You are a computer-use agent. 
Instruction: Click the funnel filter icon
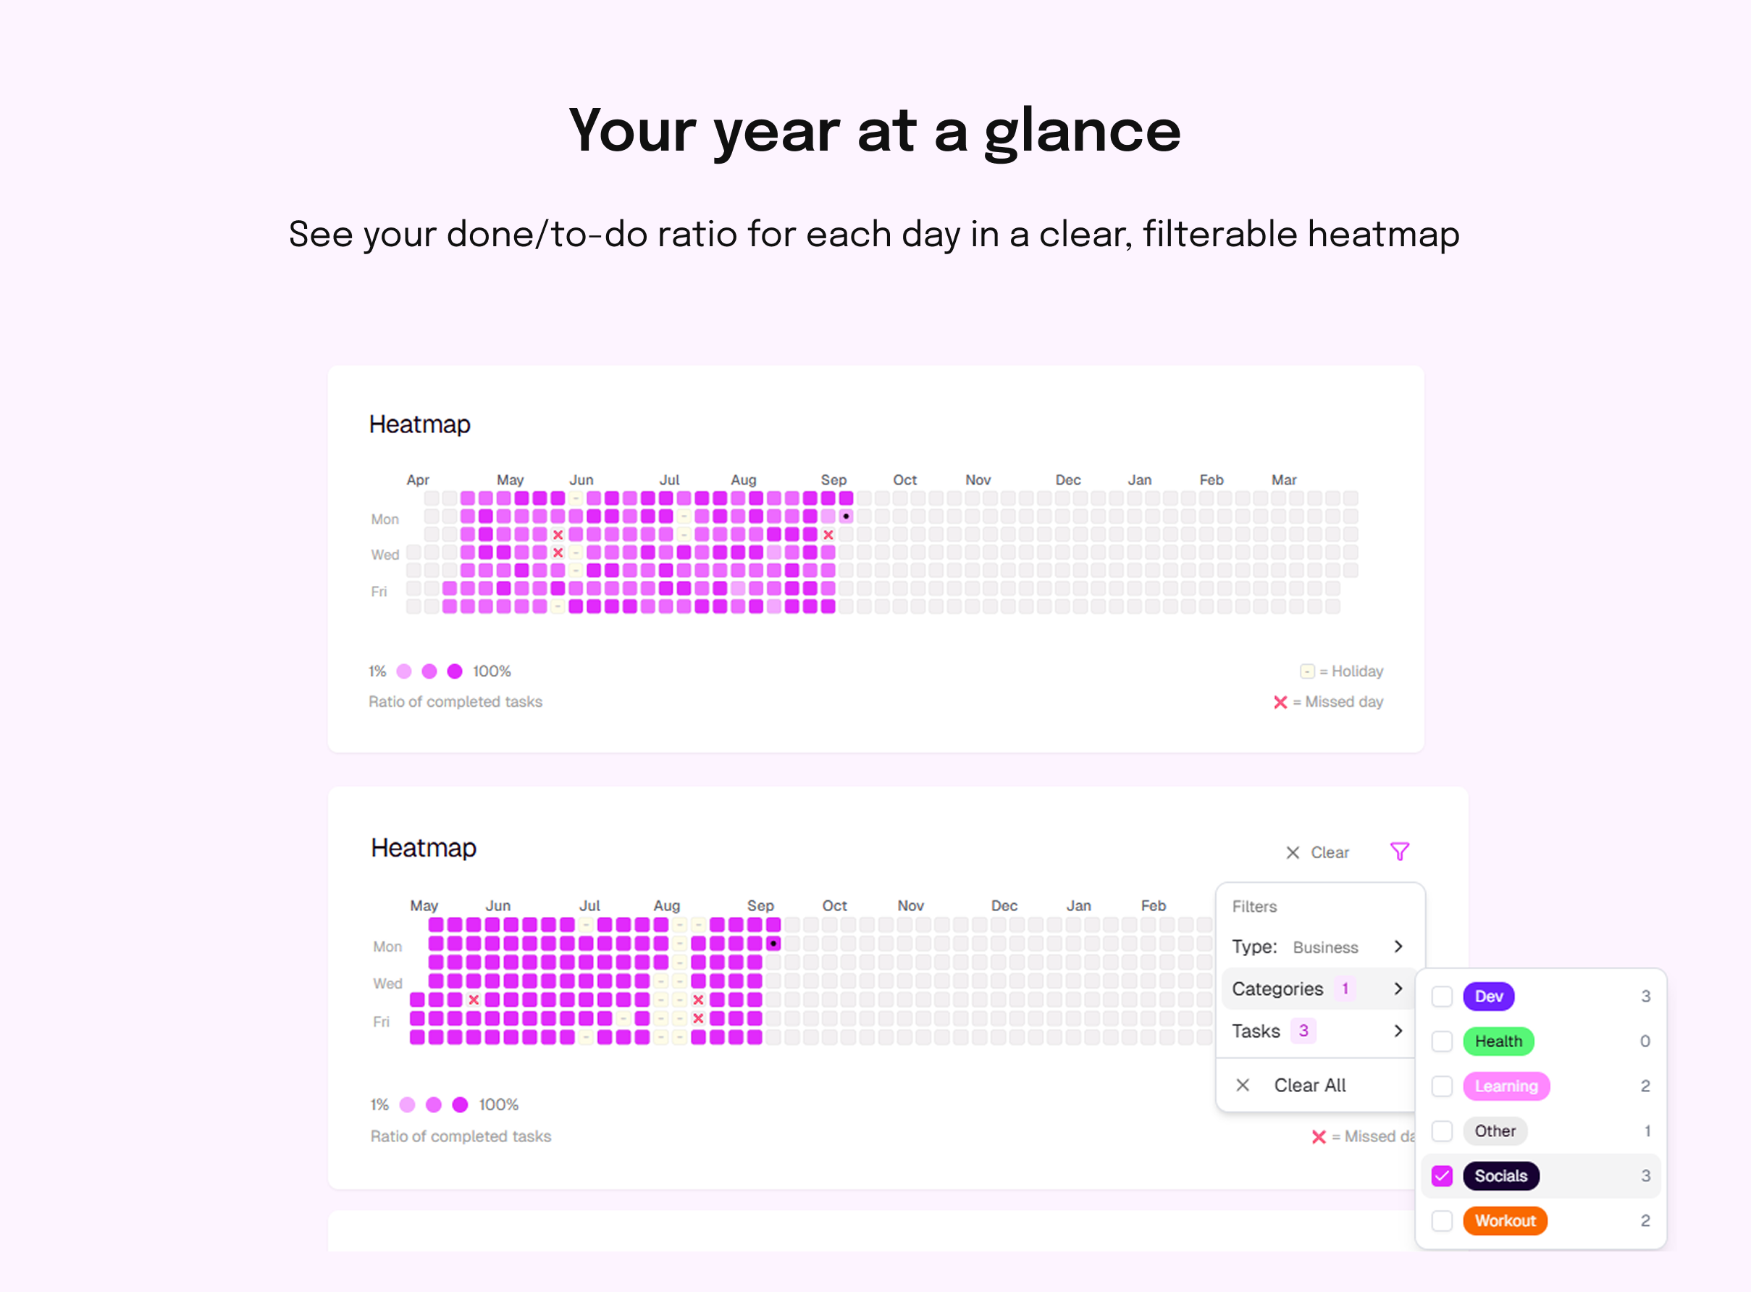(1399, 852)
